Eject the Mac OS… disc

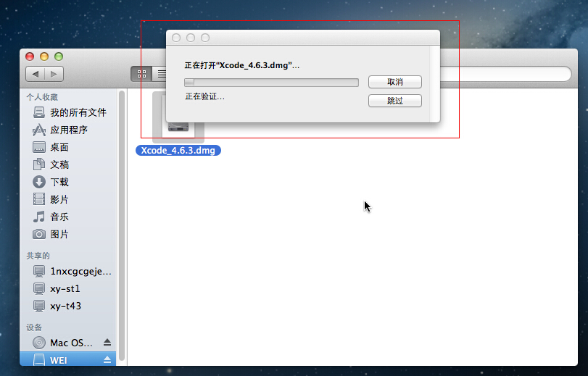(x=107, y=342)
